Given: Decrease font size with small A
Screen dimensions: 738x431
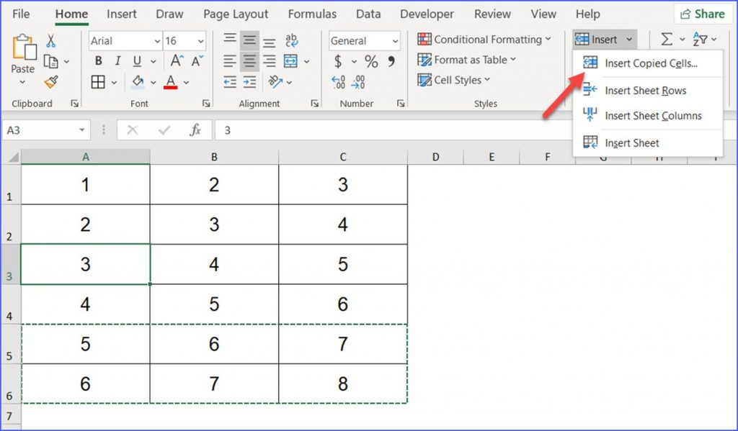Looking at the screenshot, I should [197, 60].
